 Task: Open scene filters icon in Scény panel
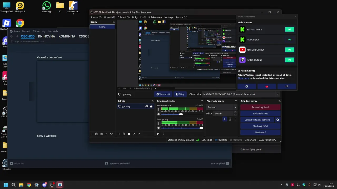coord(102,134)
